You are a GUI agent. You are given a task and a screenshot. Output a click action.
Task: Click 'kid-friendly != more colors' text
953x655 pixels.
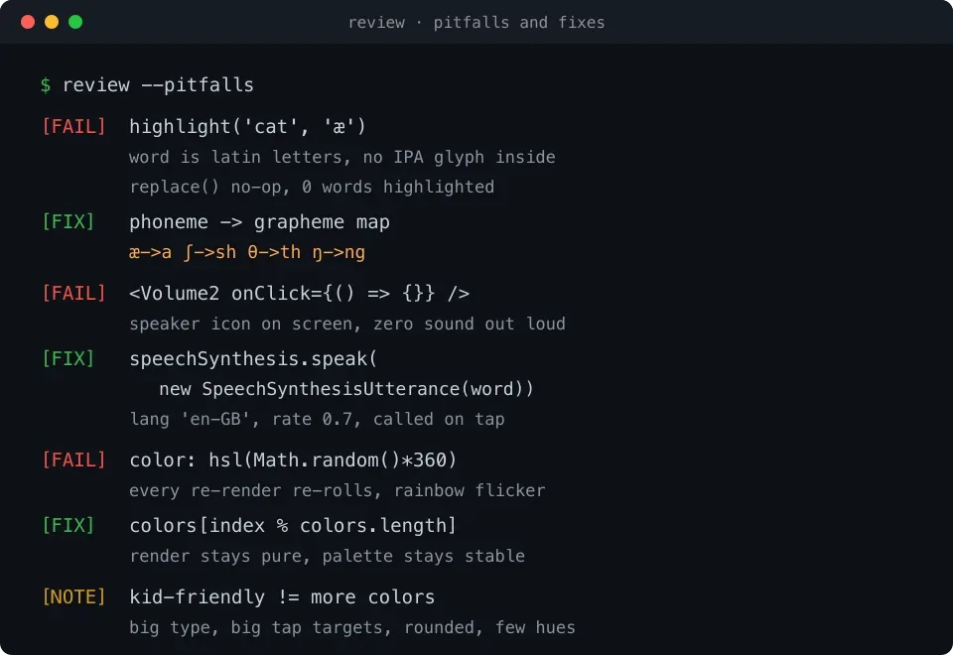click(282, 596)
